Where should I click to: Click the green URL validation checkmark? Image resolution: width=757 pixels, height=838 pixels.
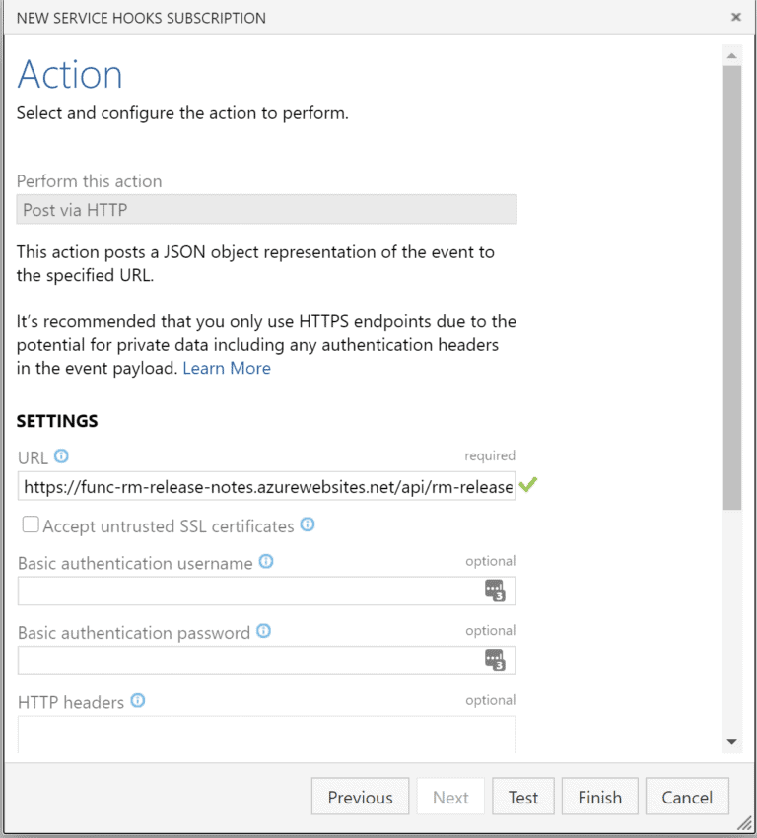[529, 484]
